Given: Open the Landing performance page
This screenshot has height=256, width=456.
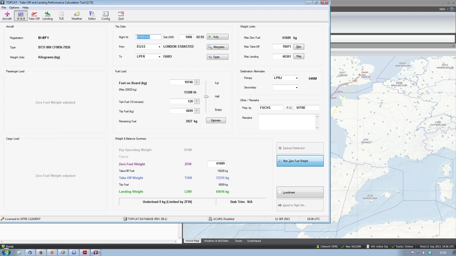Looking at the screenshot, I should (x=47, y=16).
